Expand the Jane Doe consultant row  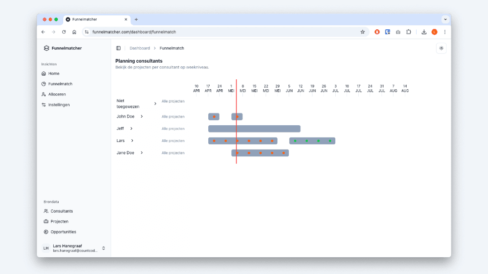click(141, 153)
